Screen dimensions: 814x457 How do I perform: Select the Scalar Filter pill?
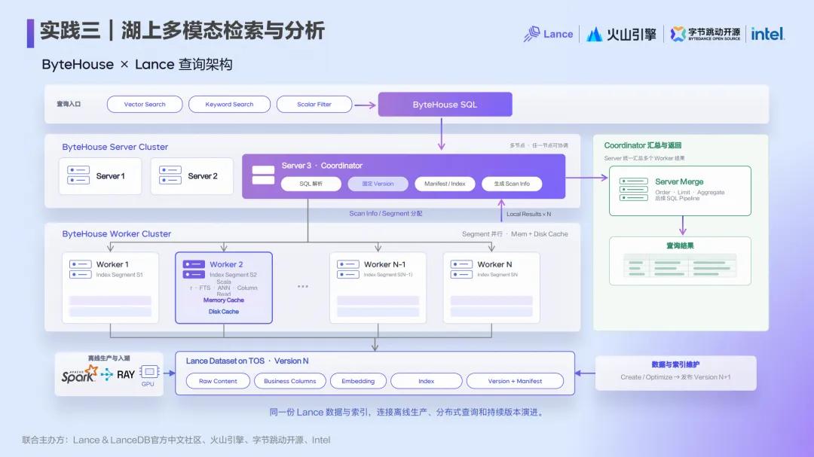(314, 104)
